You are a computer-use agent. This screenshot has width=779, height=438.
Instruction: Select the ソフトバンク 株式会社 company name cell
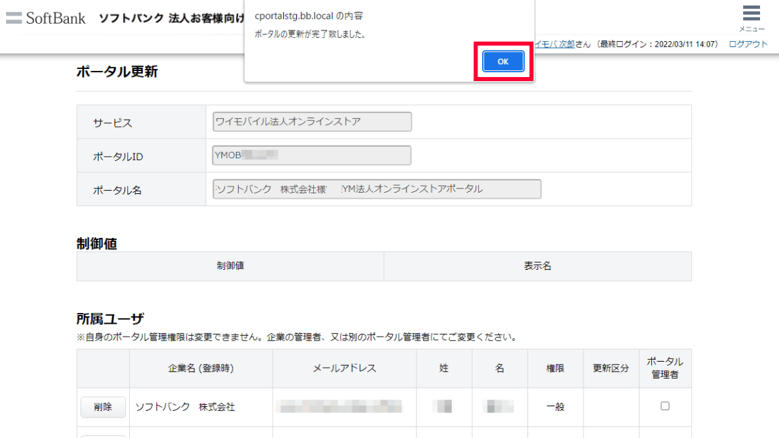185,407
